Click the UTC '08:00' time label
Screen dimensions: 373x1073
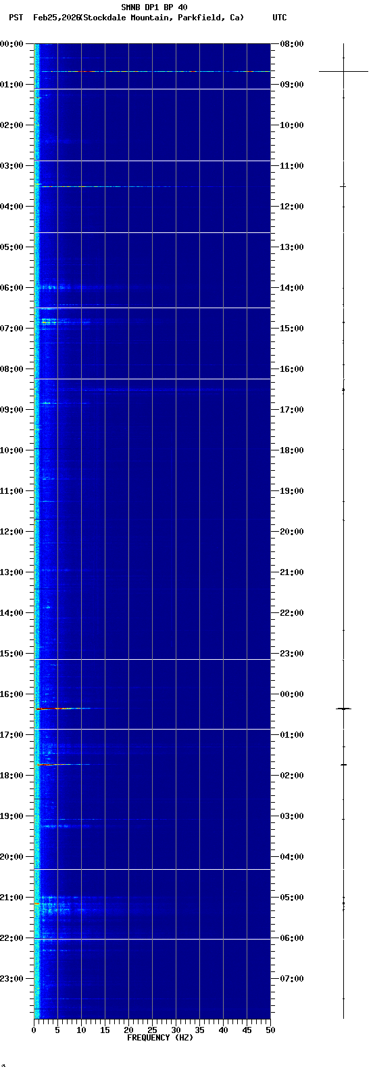point(292,44)
